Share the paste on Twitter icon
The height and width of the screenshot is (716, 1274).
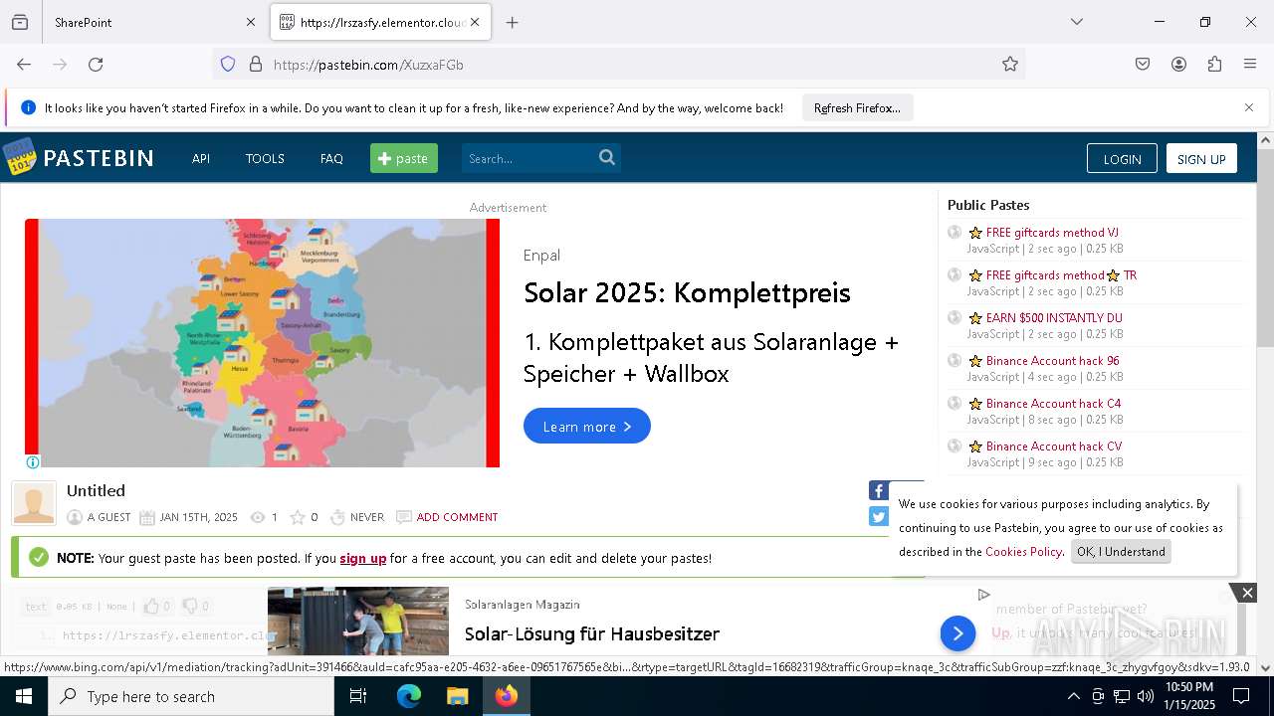(x=879, y=516)
